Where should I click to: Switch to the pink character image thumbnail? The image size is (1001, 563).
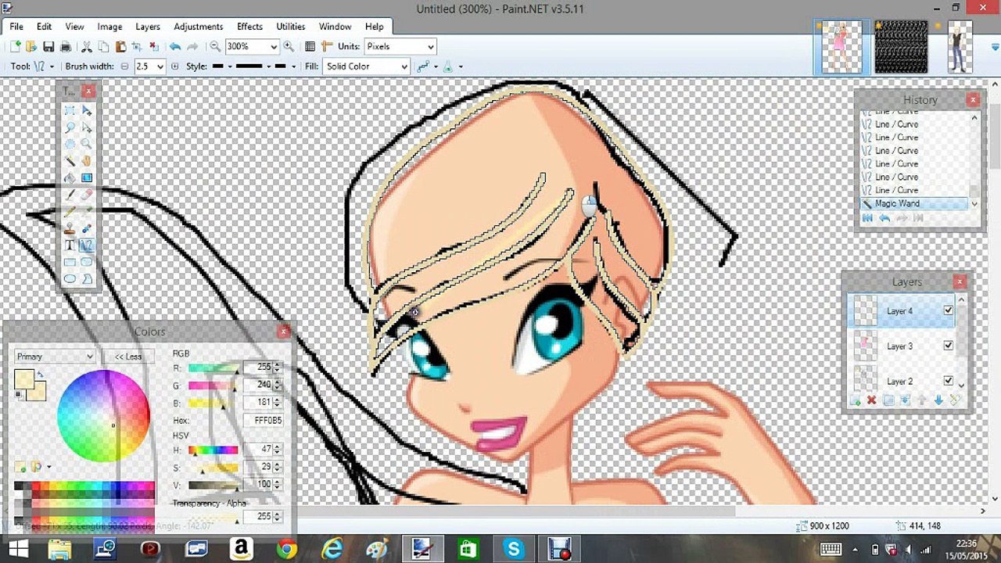pos(841,47)
